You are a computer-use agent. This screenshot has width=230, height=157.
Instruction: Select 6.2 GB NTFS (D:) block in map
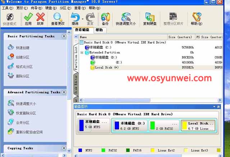pos(130,126)
